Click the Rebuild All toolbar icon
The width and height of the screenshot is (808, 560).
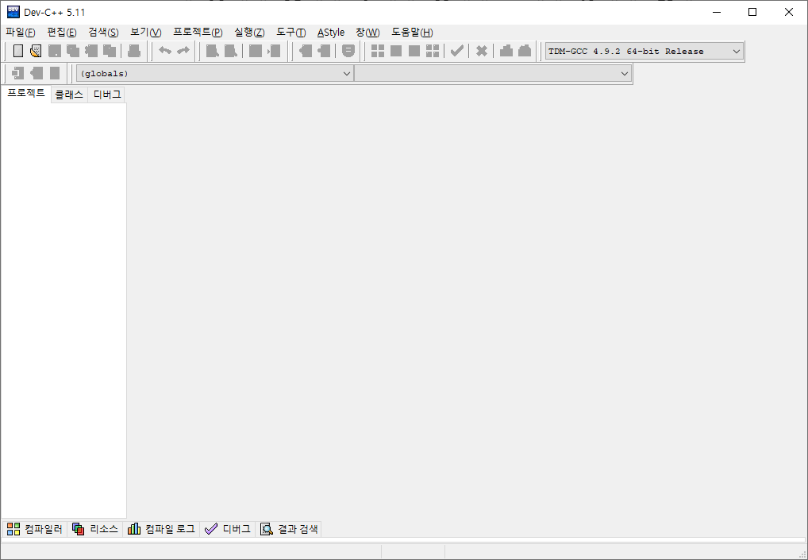click(433, 51)
